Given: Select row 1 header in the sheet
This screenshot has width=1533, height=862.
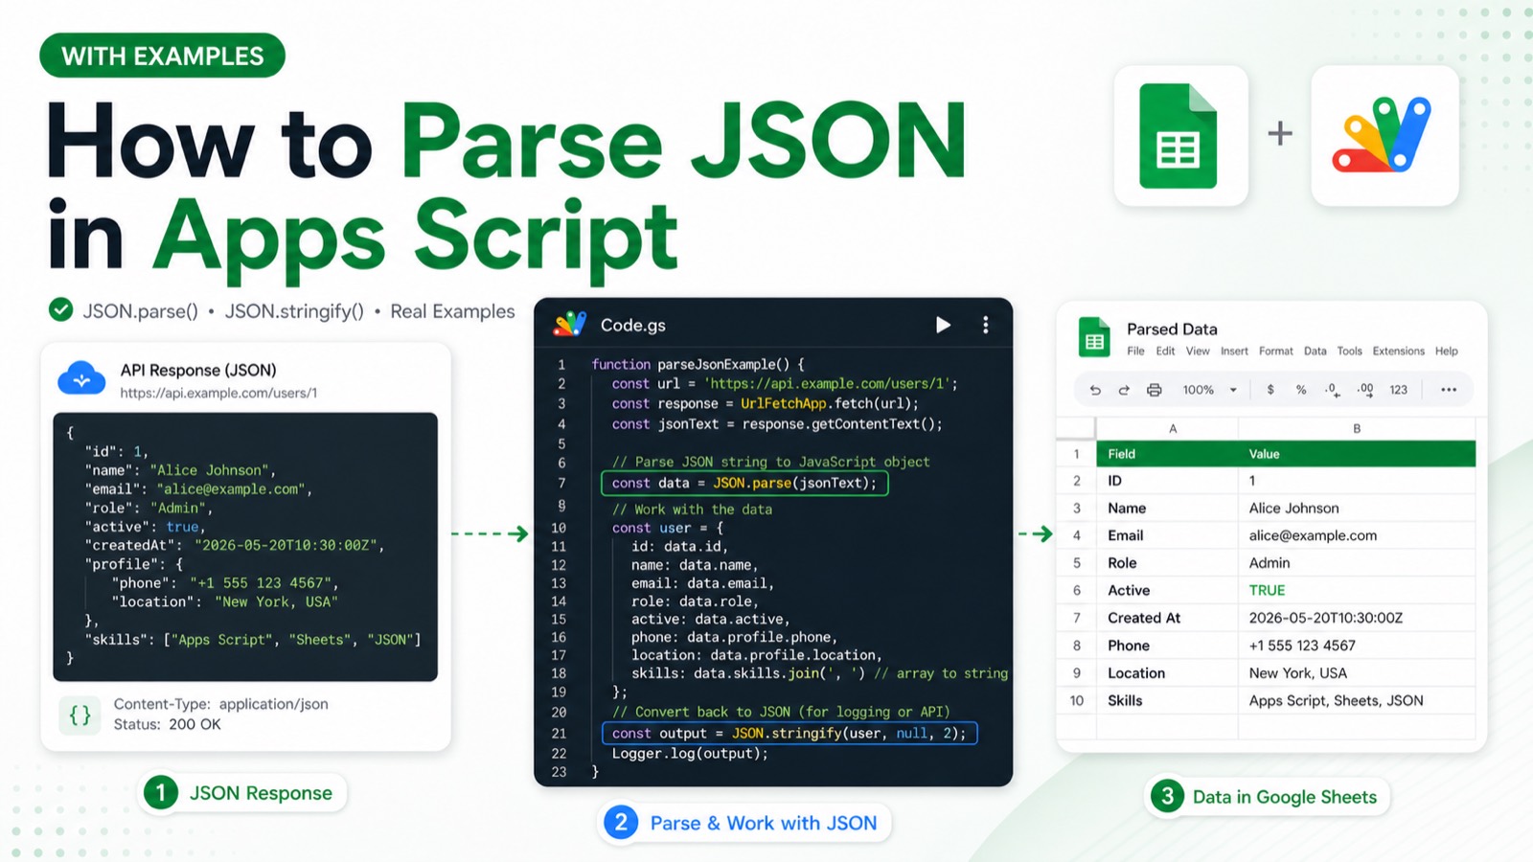Looking at the screenshot, I should (x=1076, y=454).
